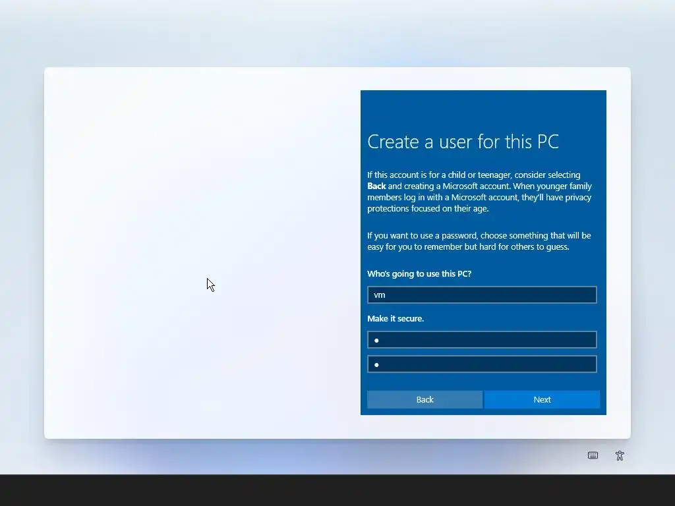
Task: Focus the username field containing "vm"
Action: [482, 295]
